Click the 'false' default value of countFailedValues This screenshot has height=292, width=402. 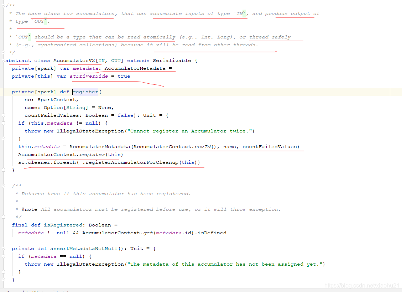tap(126, 115)
